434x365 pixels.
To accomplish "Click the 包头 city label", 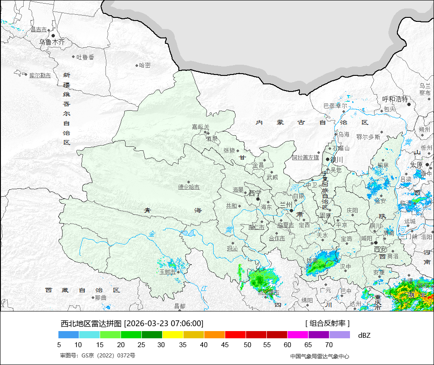I will [390, 109].
